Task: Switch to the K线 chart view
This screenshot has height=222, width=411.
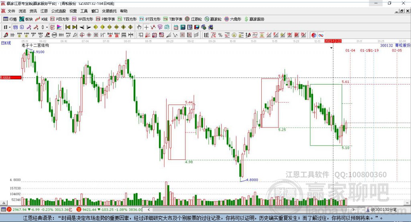Action: [41, 19]
